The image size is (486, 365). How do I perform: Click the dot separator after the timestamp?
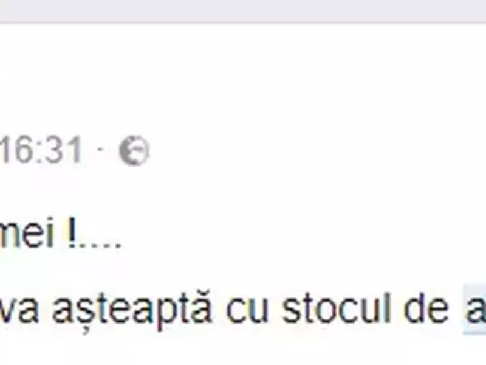click(x=100, y=149)
